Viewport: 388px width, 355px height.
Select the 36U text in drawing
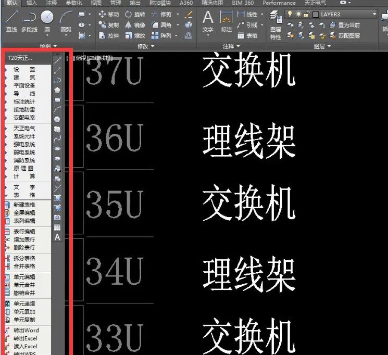[x=115, y=137]
